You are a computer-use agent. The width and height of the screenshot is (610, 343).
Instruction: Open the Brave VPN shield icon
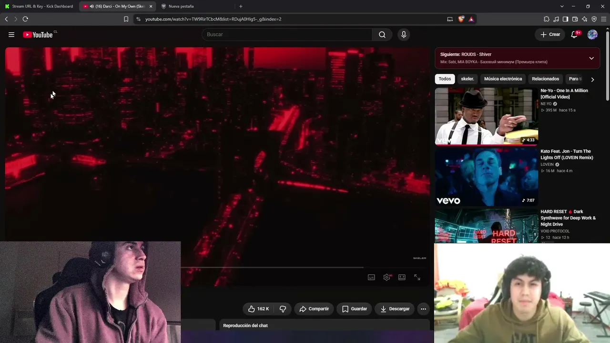[594, 19]
